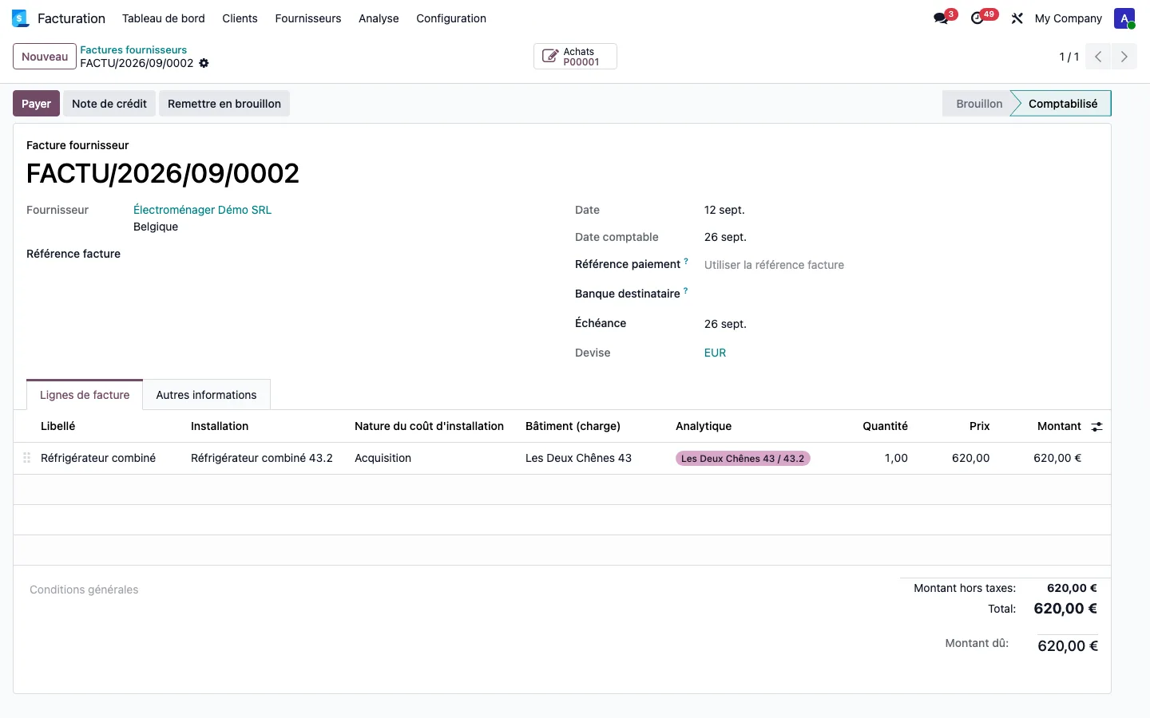Click the Quantité column header
Viewport: 1150px width, 718px height.
(x=885, y=426)
